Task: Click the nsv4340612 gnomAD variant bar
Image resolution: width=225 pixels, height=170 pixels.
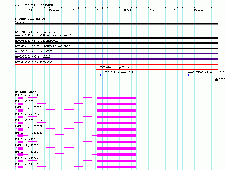Action: click(116, 48)
